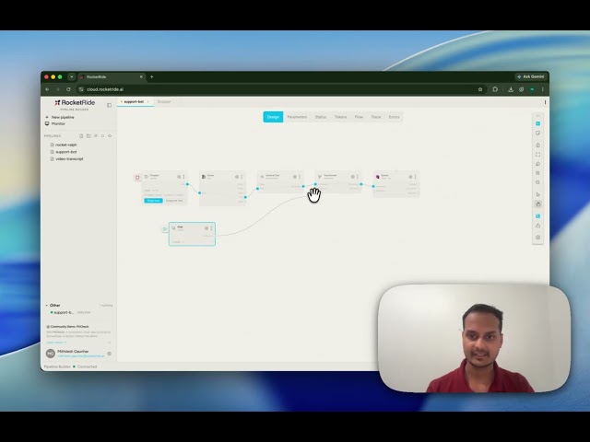Click the play icon beside Chat node
590x442 pixels.
pos(164,229)
